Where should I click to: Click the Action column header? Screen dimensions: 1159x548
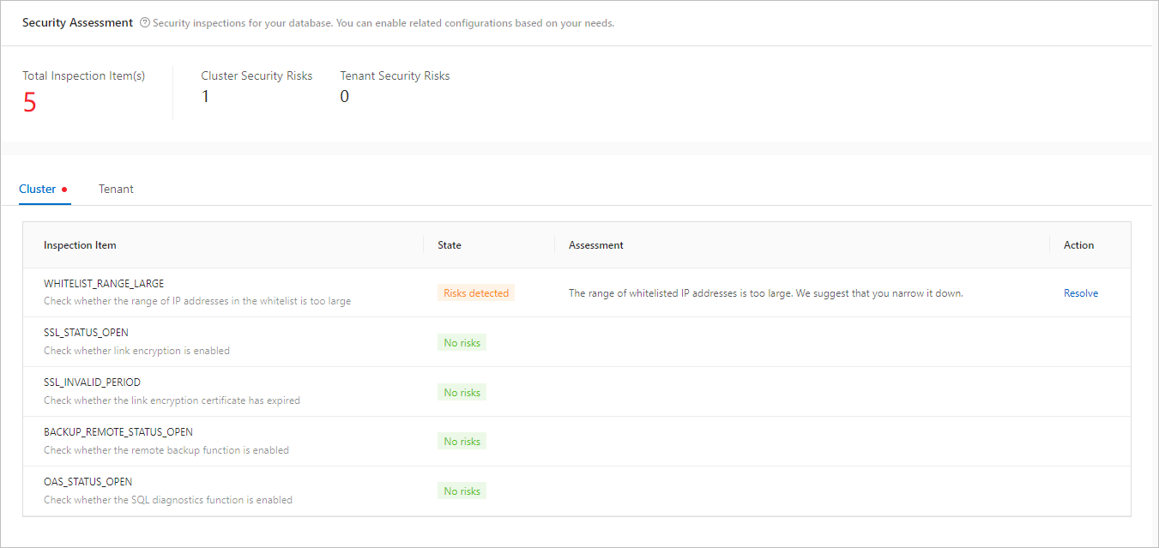[x=1079, y=245]
